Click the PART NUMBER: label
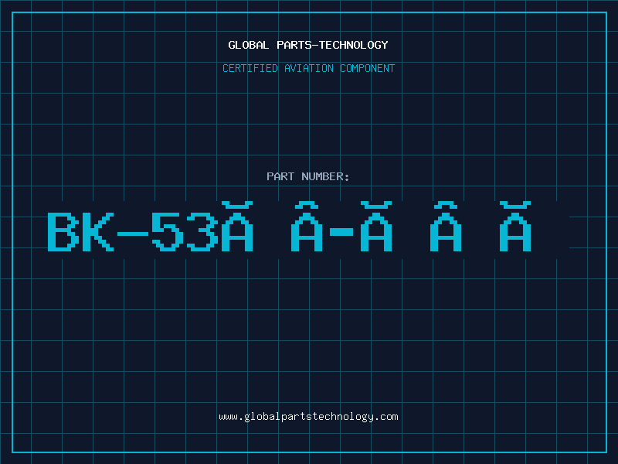Viewport: 618px width, 464px height. 307,176
